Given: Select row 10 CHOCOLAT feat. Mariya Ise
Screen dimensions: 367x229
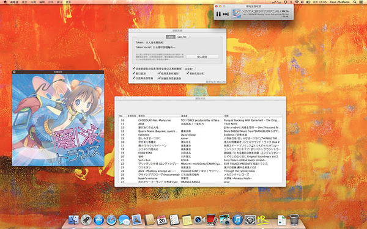Looking at the screenshot, I should point(200,120).
